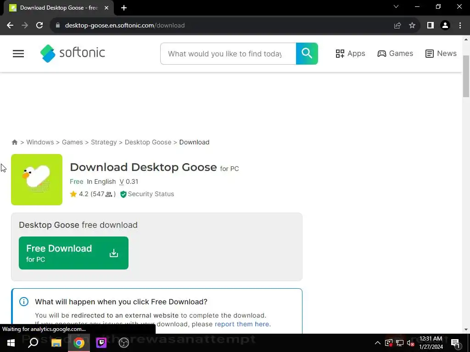
Task: Go to home via breadcrumb house icon
Action: (x=14, y=142)
